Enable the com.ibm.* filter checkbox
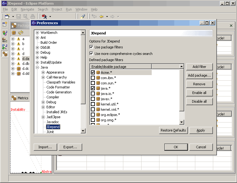The image size is (237, 183). point(93,78)
